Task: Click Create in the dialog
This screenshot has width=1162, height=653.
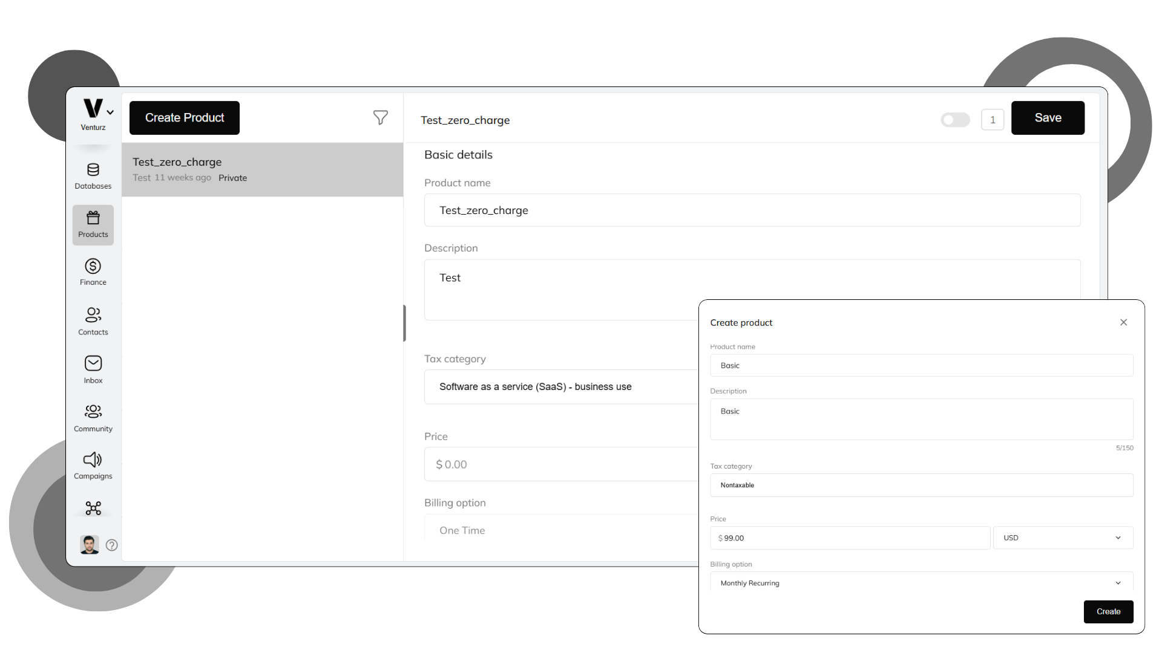Action: (1108, 611)
